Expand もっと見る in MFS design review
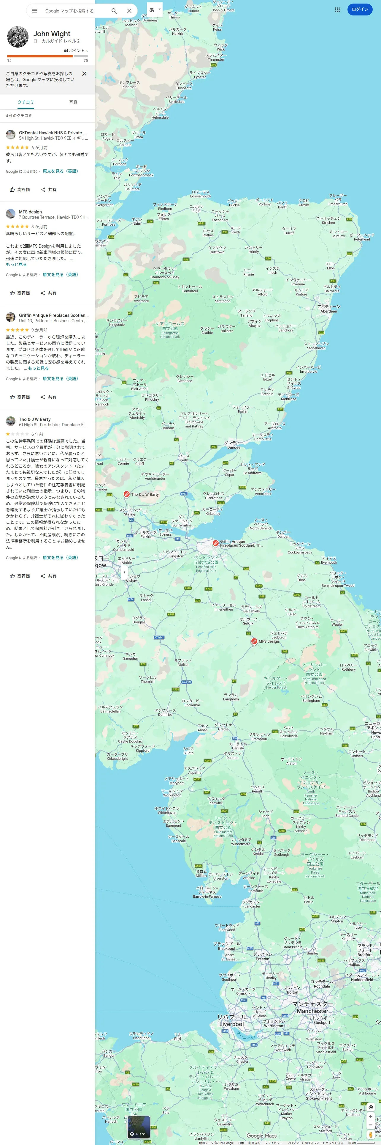This screenshot has height=1145, width=381. pyautogui.click(x=16, y=265)
